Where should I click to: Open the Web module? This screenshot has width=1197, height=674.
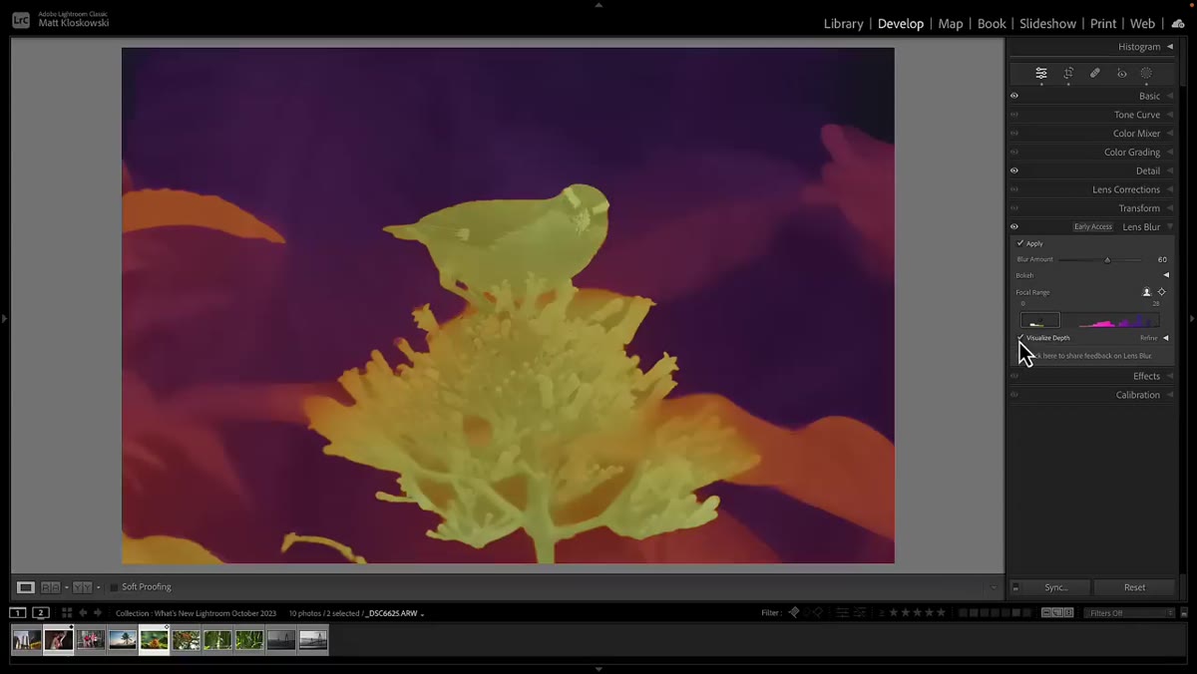[x=1142, y=23]
